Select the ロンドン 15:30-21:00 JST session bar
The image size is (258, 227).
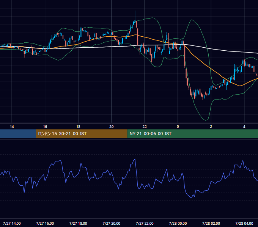[82, 134]
